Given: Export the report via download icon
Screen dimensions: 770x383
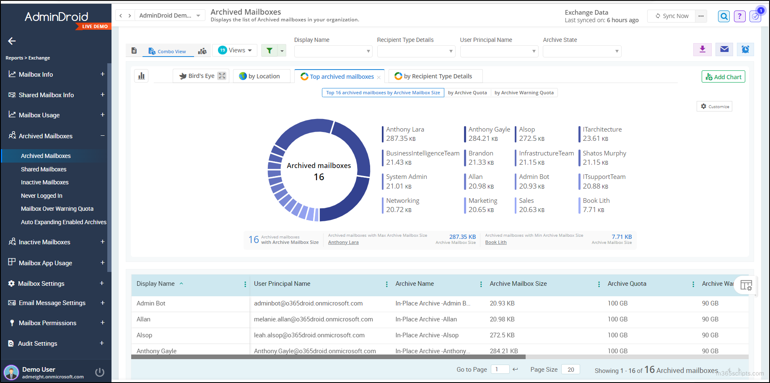Looking at the screenshot, I should pos(703,49).
